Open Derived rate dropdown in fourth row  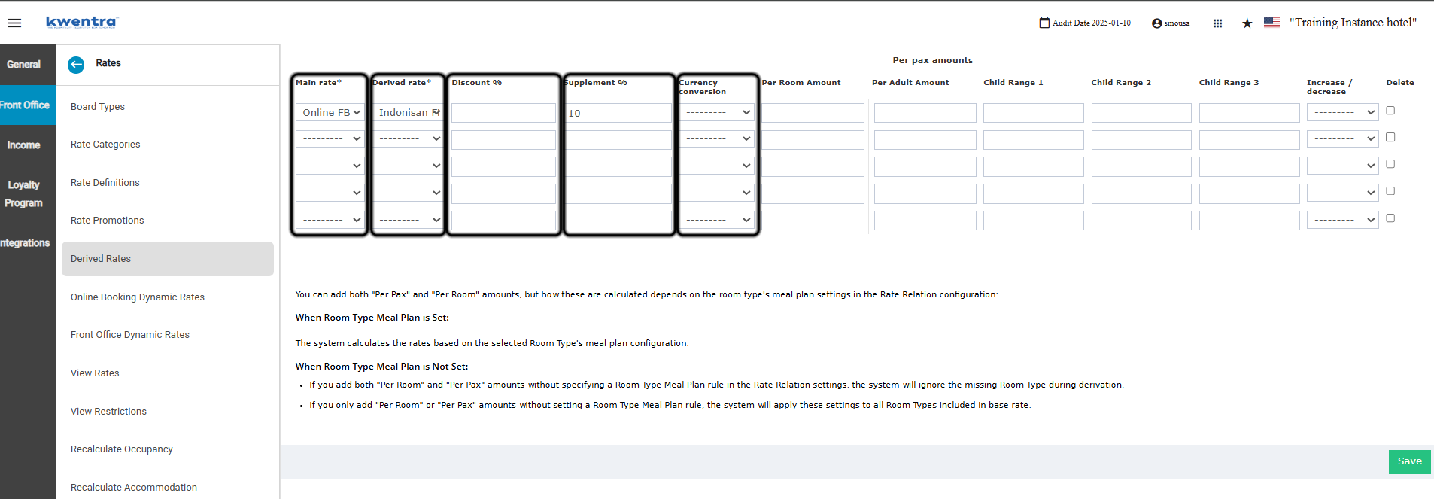coord(407,193)
